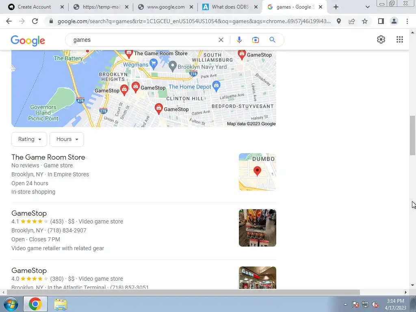Search by image with Google Lens
416x312 pixels.
tap(256, 40)
